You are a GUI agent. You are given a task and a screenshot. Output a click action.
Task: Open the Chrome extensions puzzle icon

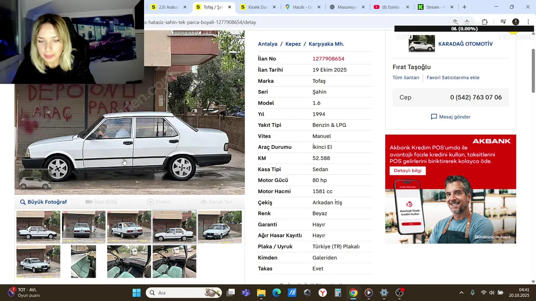point(484,22)
